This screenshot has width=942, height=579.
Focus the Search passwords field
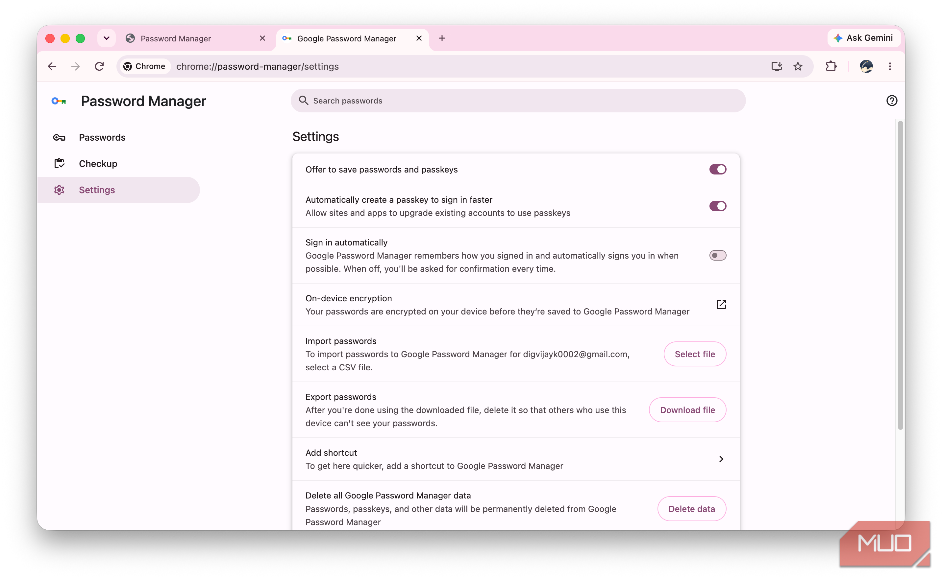pyautogui.click(x=518, y=101)
